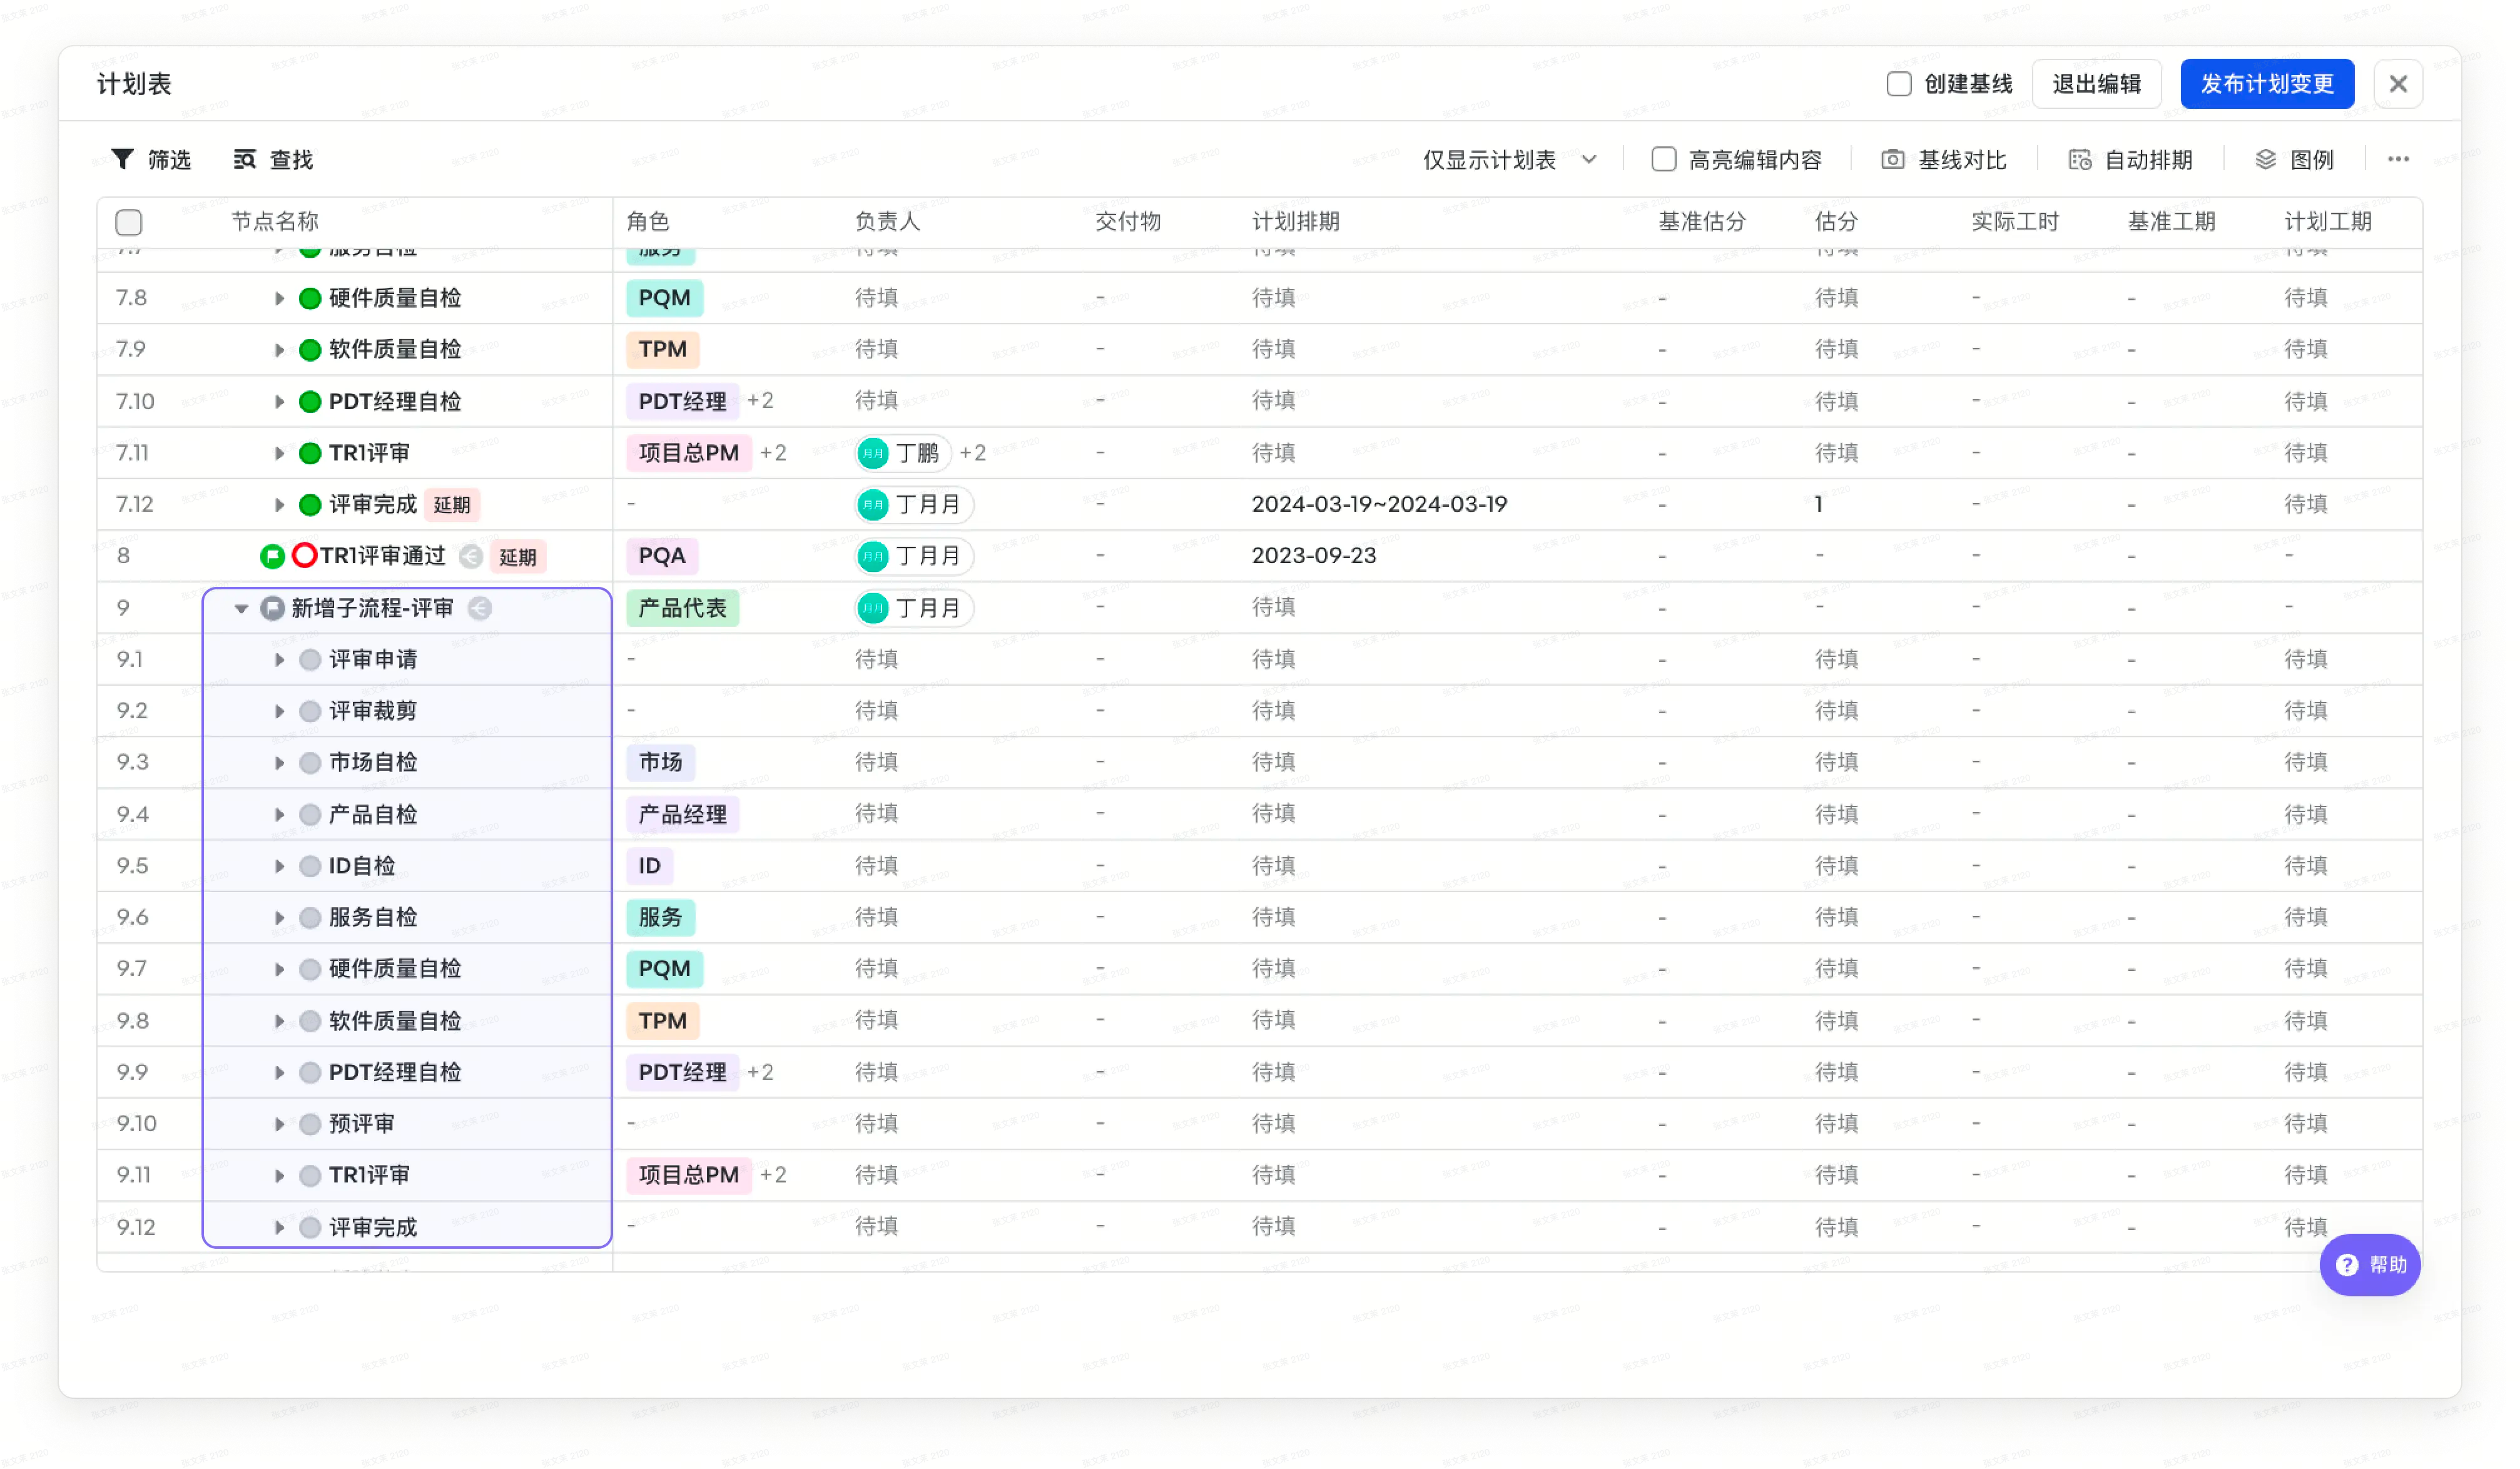Click the auto-scheduling (自动排期) icon
Image resolution: width=2520 pixels, height=1469 pixels.
point(2080,160)
